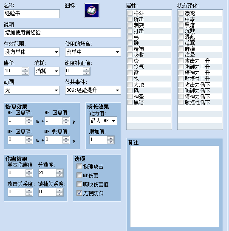This screenshot has height=231, width=229.
Task: Increase 速度补正值 with up arrow
Action: [86, 69]
